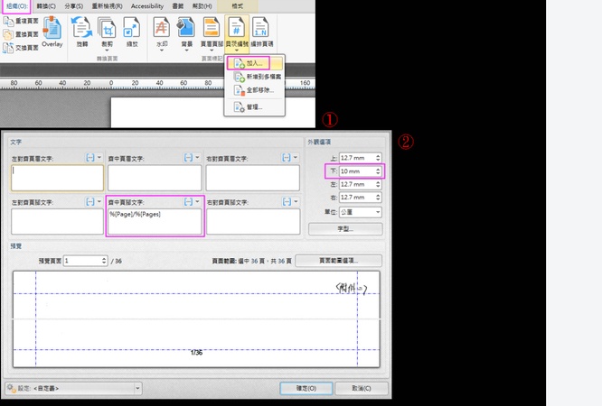Image resolution: width=602 pixels, height=406 pixels.
Task: Adjust the preview page number spinner
Action: click(x=104, y=261)
